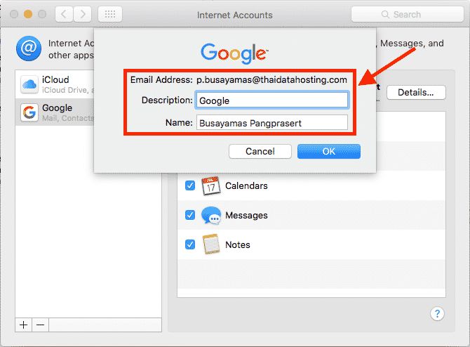
Task: Click the Notes label text
Action: [x=238, y=244]
